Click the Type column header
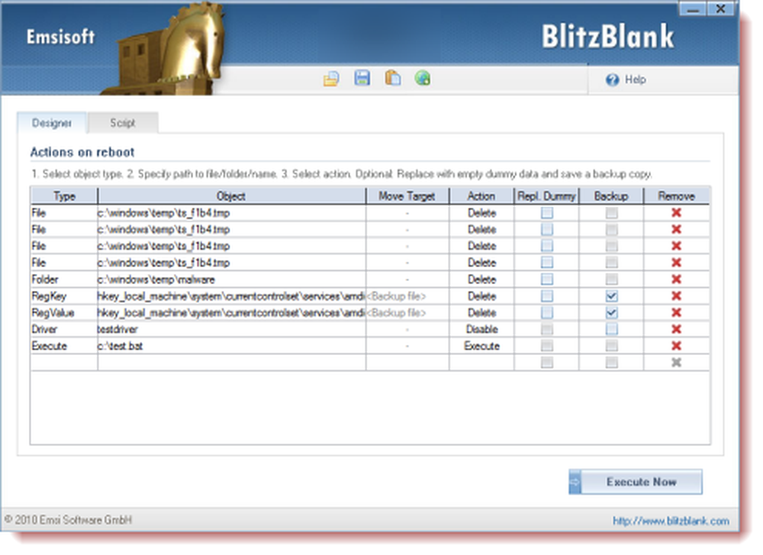 click(x=64, y=196)
